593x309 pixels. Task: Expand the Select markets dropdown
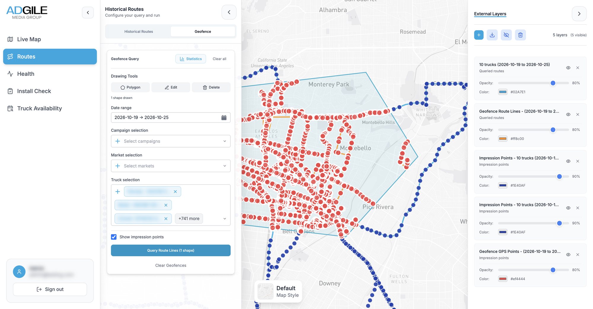point(171,166)
